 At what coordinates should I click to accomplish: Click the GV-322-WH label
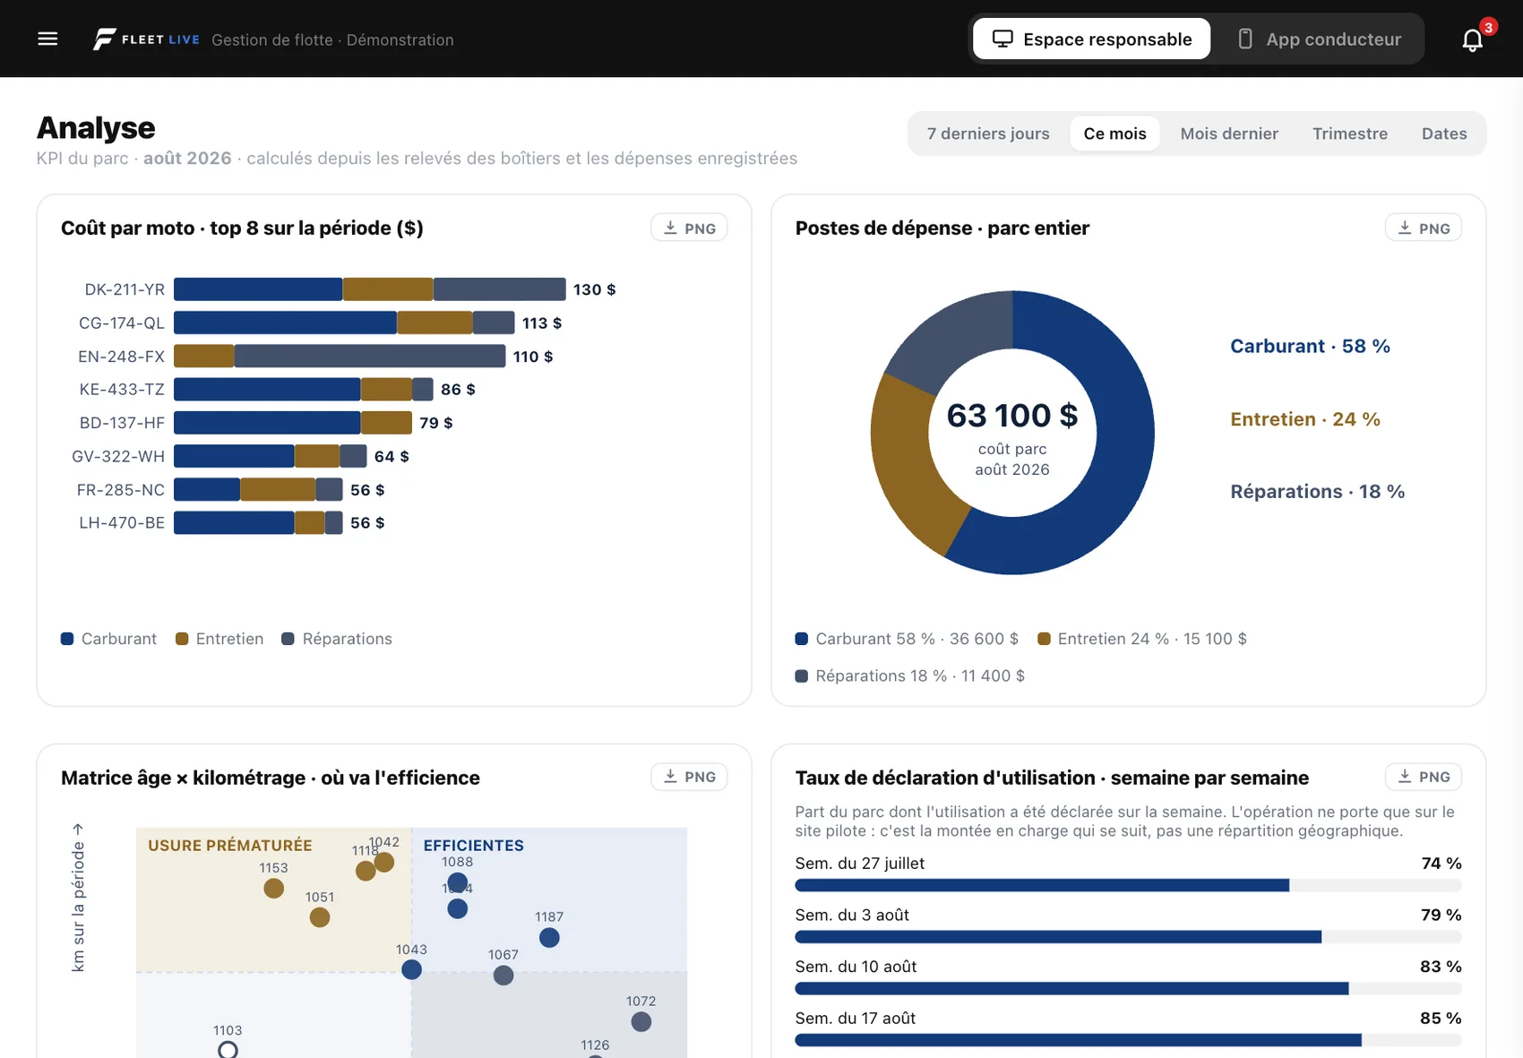coord(118,456)
